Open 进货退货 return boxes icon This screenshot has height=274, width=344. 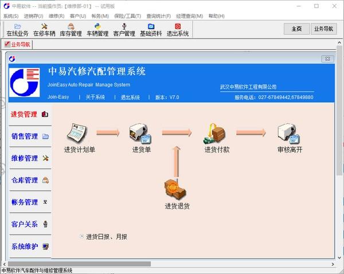point(175,189)
